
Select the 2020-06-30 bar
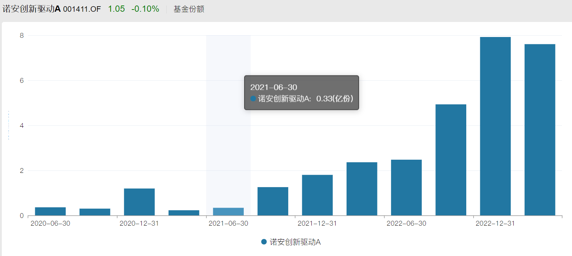point(50,211)
